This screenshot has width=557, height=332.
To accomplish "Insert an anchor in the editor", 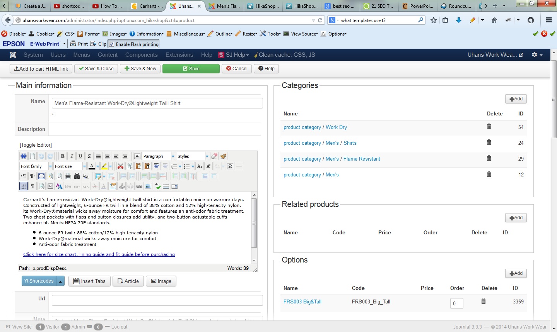I will pyautogui.click(x=121, y=186).
